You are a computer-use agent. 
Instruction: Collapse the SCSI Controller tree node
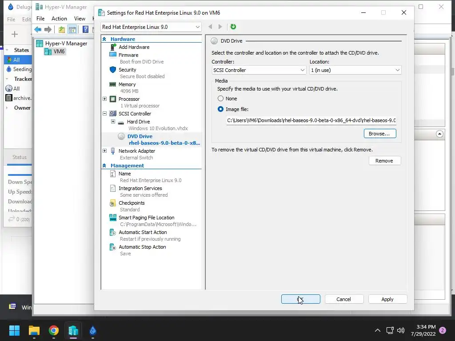tap(105, 114)
